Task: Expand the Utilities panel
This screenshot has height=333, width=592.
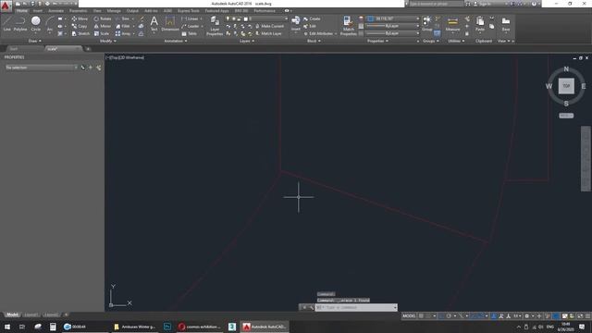Action: (x=456, y=41)
